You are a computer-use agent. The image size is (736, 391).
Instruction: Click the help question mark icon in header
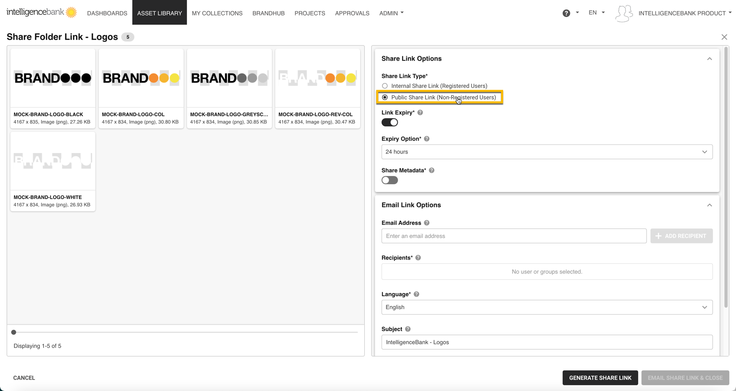566,13
